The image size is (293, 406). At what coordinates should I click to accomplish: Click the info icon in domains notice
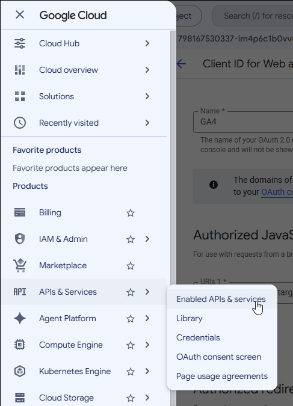[x=214, y=185]
